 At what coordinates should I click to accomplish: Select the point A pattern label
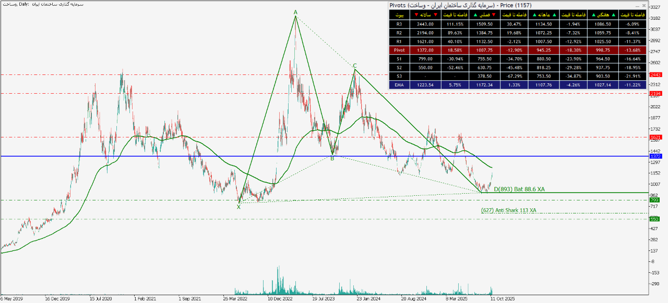click(x=295, y=12)
